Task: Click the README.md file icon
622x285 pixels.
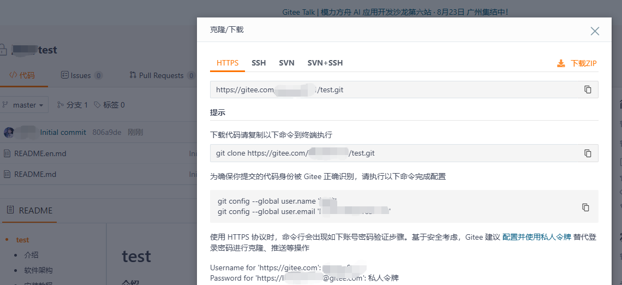Action: [7, 174]
